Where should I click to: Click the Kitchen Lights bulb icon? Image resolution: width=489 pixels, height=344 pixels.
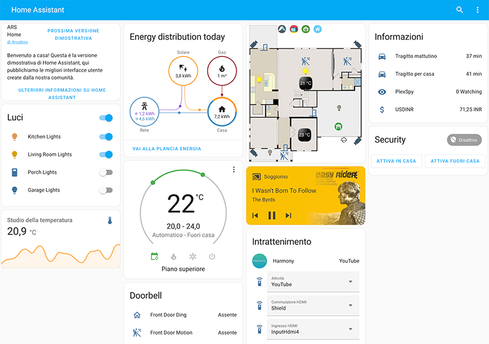[14, 136]
